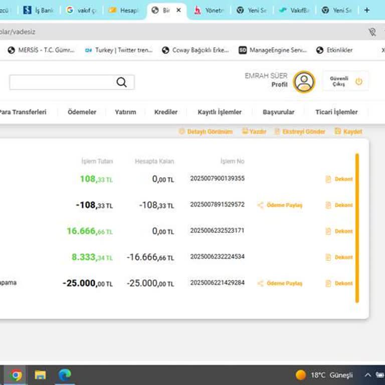
Task: Open Chrome from the taskbar
Action: coord(16,375)
